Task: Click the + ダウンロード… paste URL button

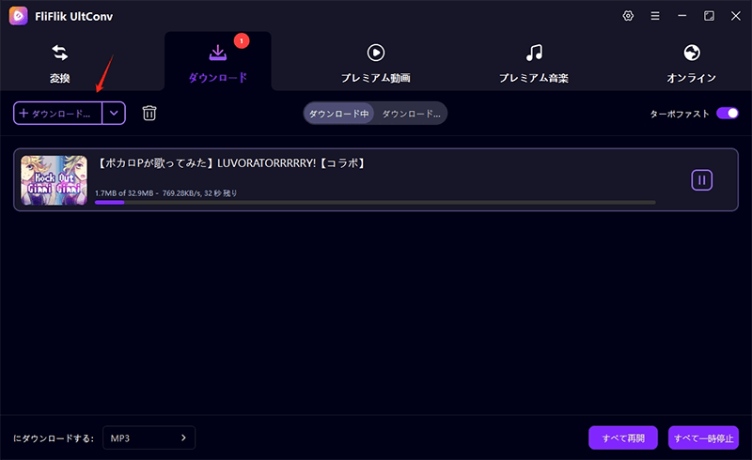Action: click(57, 114)
